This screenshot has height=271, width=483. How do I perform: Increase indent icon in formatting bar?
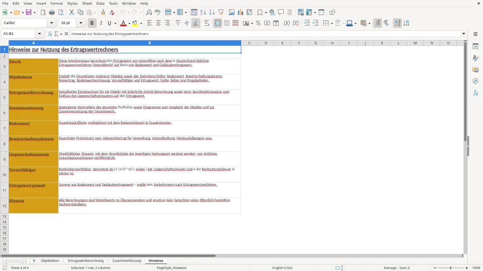tap(307, 23)
